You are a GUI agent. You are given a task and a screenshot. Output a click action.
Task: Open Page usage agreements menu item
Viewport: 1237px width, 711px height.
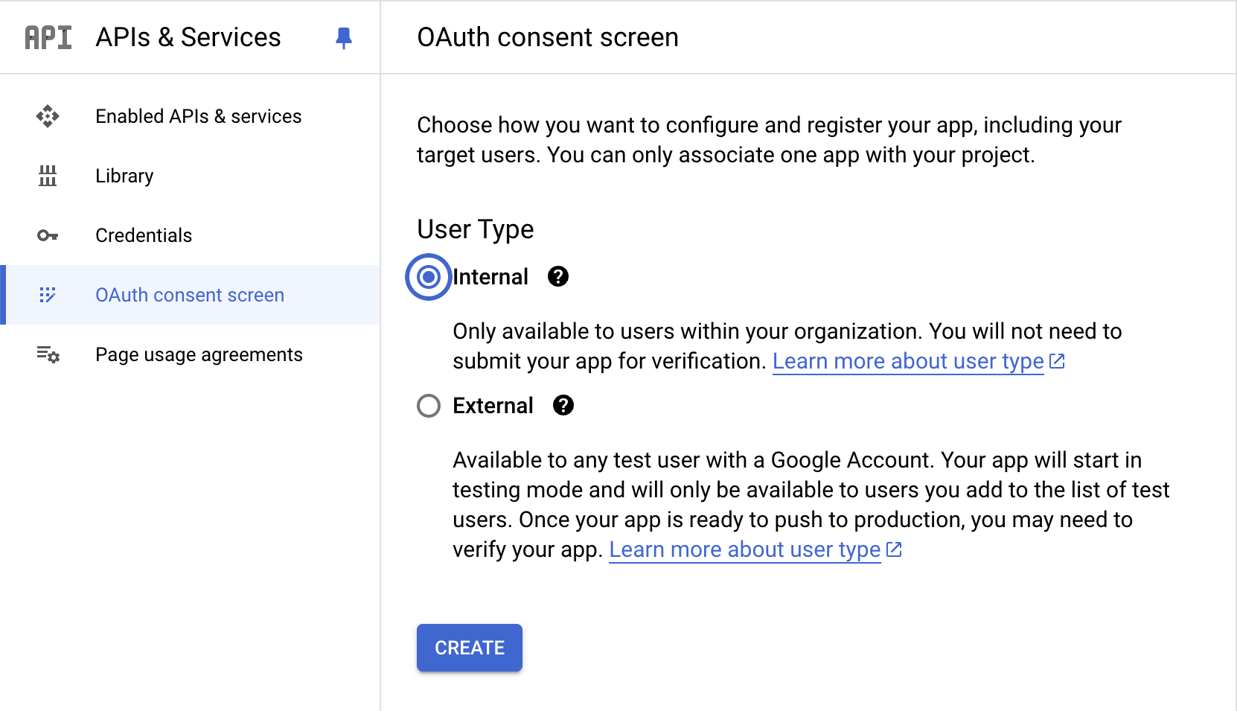tap(191, 354)
